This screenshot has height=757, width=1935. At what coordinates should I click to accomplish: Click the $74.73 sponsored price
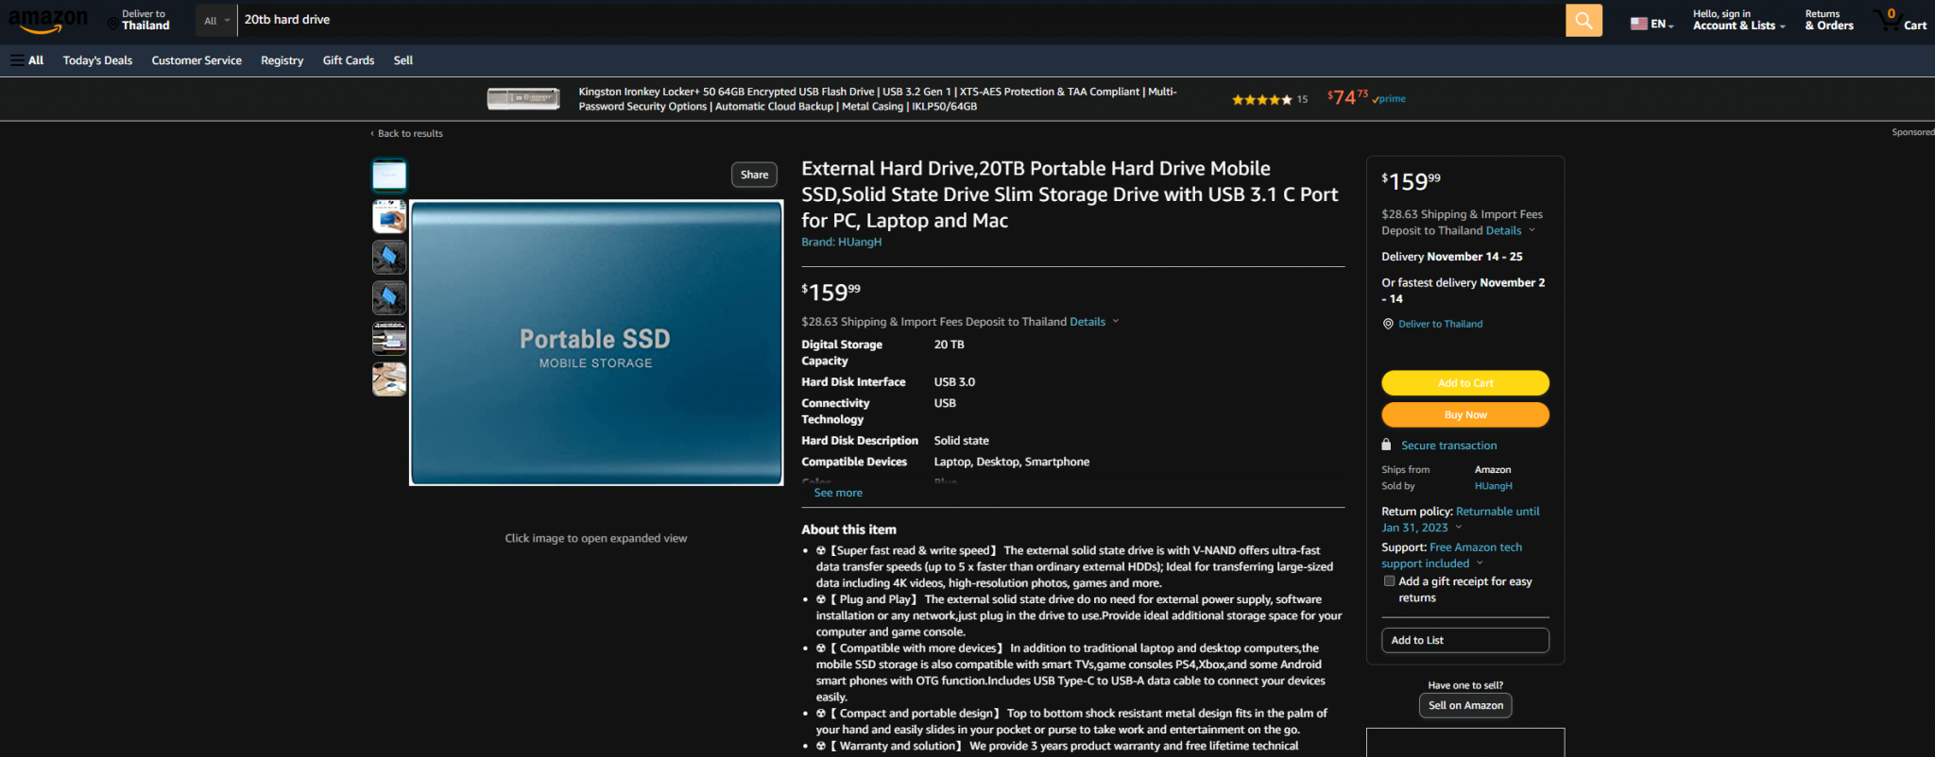1347,97
